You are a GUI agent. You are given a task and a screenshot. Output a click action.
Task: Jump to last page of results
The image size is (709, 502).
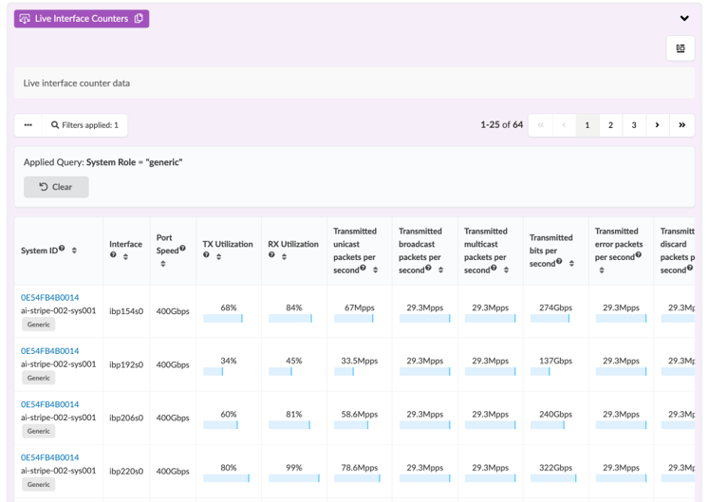tap(681, 125)
